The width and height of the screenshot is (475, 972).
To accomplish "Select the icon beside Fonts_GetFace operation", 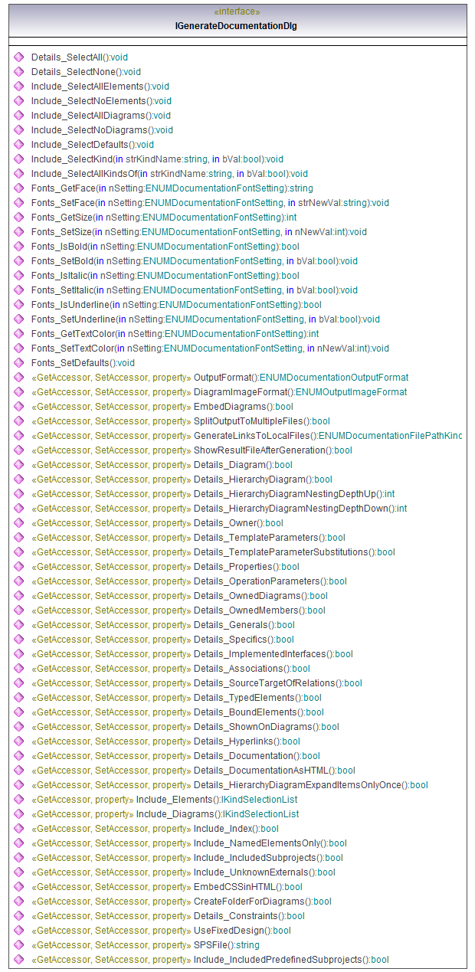I will (18, 188).
